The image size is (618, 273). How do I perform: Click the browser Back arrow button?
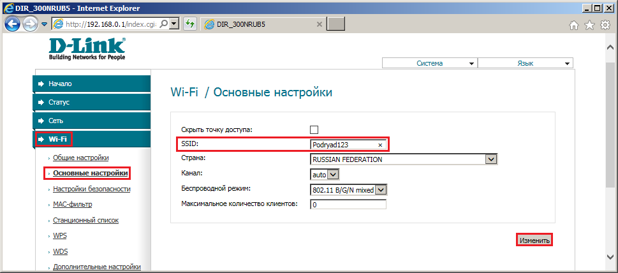(12, 24)
